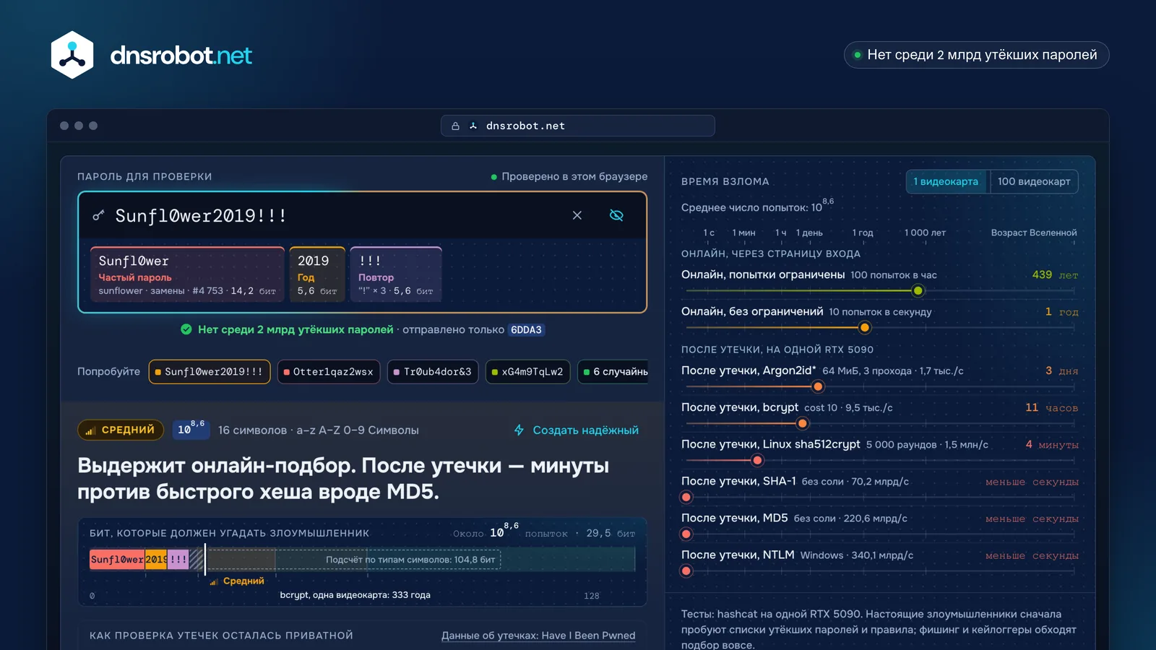Click the signal bars icon in СРЕДНИЙ badge

(90, 430)
